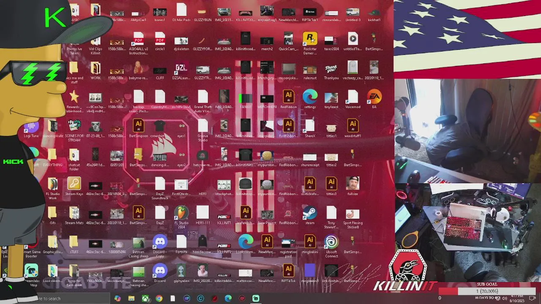This screenshot has width=541, height=304.
Task: Select the shotcut folder
Action: 74,155
